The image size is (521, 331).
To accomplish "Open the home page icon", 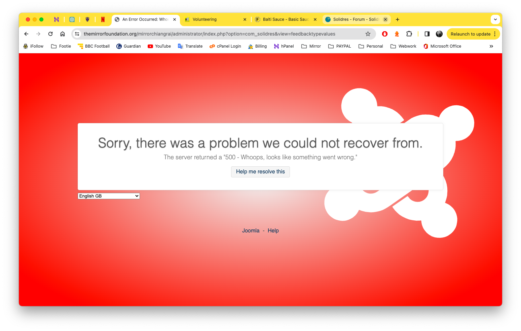I will [63, 34].
